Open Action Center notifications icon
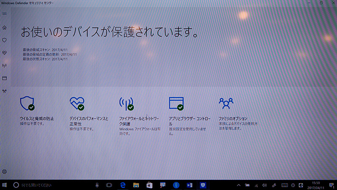 click(x=332, y=185)
